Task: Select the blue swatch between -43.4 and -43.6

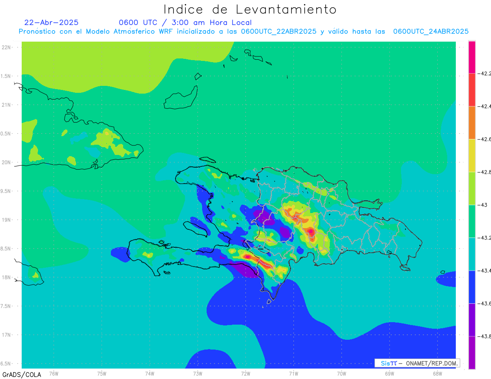Action: coord(472,287)
